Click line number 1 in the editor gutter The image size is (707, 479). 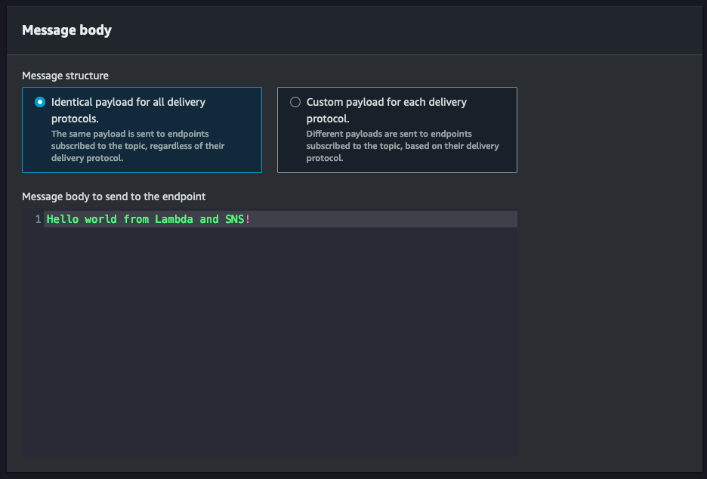(x=37, y=219)
